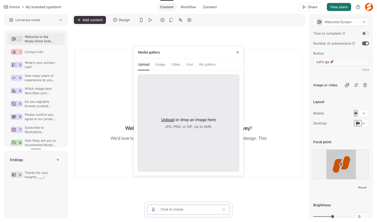Screen dimensions: 377x222
Task: Expand the Universal mode dropdown
Action: click(x=36, y=20)
